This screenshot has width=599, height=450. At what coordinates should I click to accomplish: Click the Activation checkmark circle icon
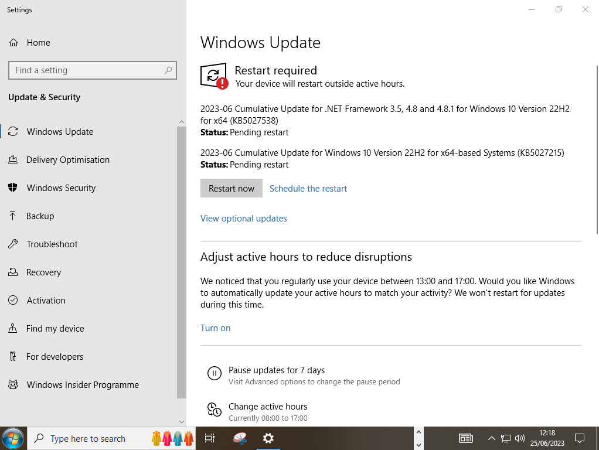(x=13, y=300)
